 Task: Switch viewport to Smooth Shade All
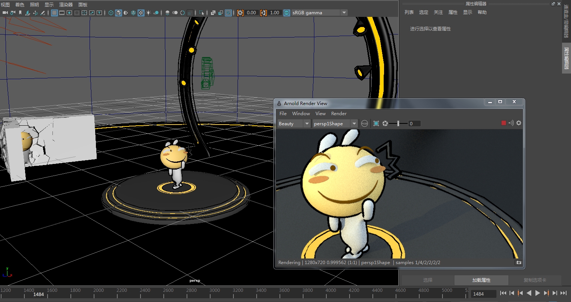(x=118, y=13)
